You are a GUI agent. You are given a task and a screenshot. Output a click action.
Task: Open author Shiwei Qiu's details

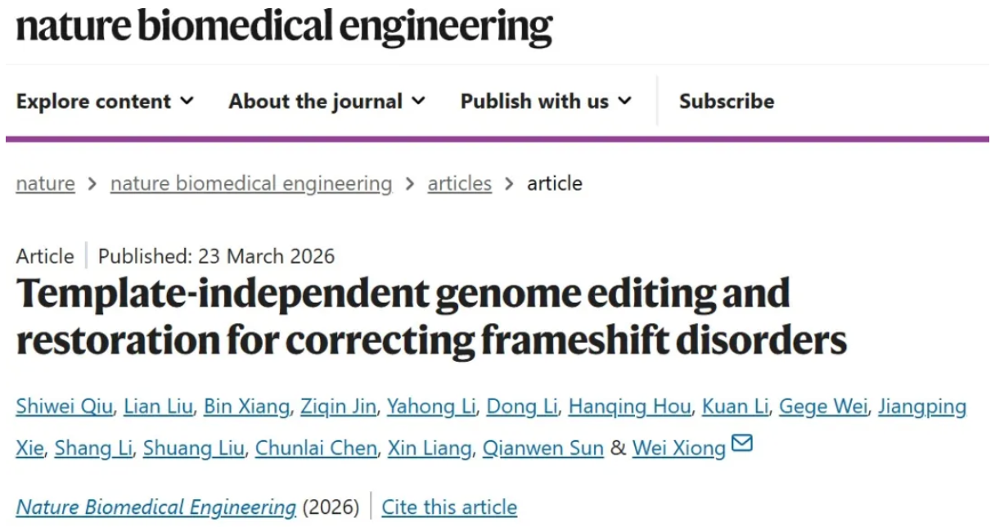coord(65,407)
